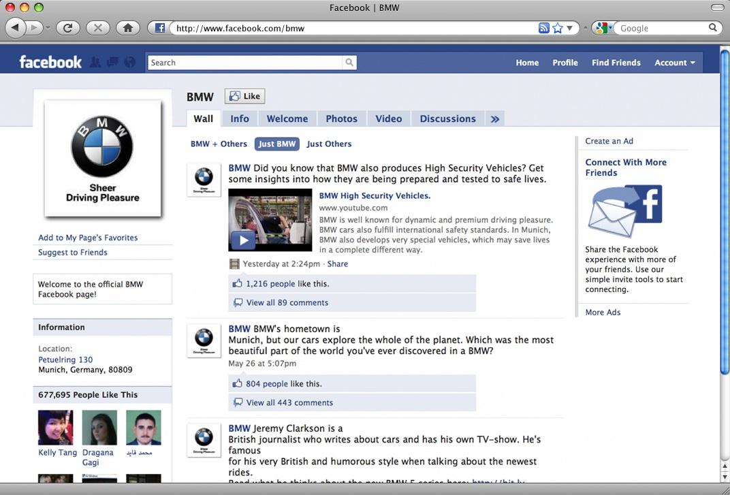Filter wall to Just Others
Image resolution: width=730 pixels, height=495 pixels.
coord(329,144)
